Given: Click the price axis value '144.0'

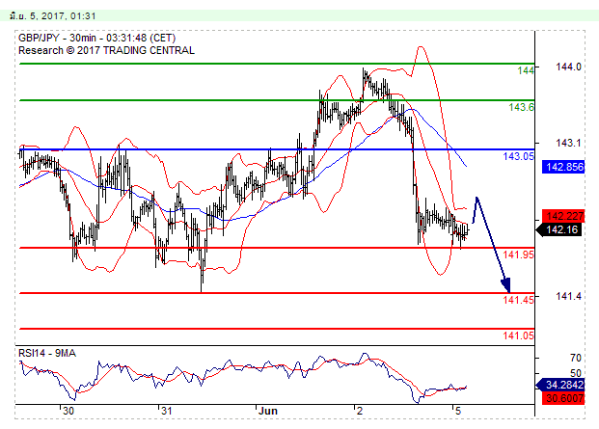Looking at the screenshot, I should coord(568,67).
